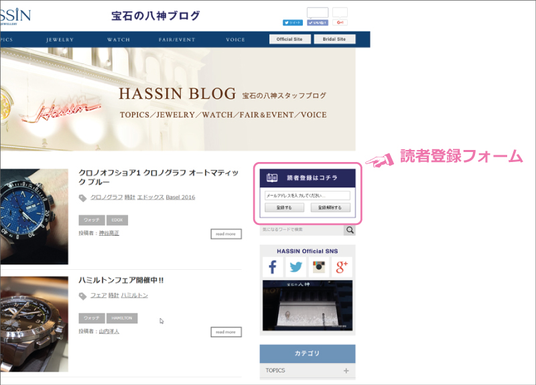Click the TOPICS category row label
Screen dimensions: 536x385
pos(275,371)
